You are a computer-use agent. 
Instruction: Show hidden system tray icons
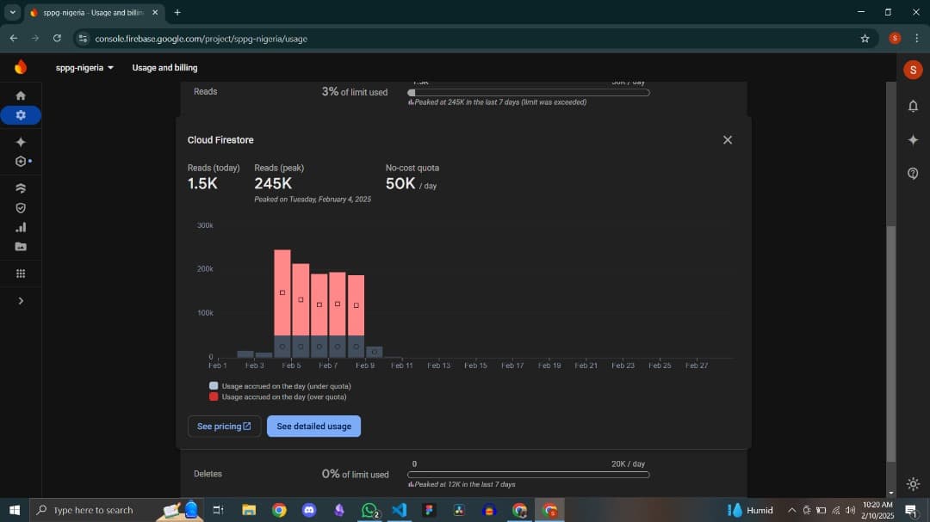pyautogui.click(x=792, y=510)
